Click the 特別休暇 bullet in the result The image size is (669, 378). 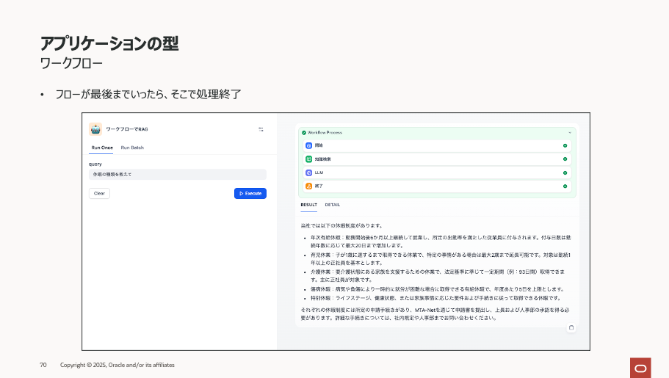point(436,298)
